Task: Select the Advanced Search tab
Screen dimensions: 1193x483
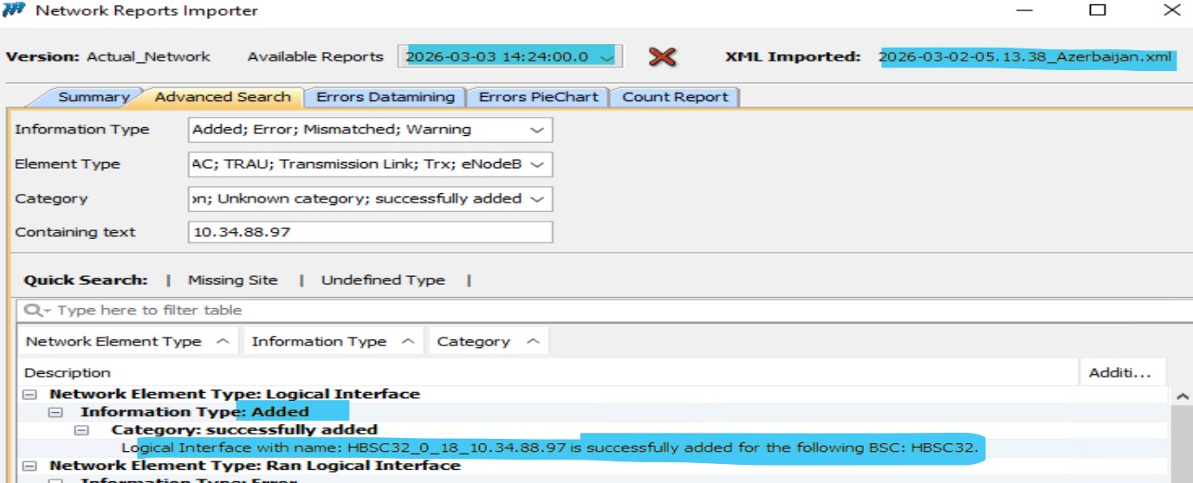Action: coord(222,97)
